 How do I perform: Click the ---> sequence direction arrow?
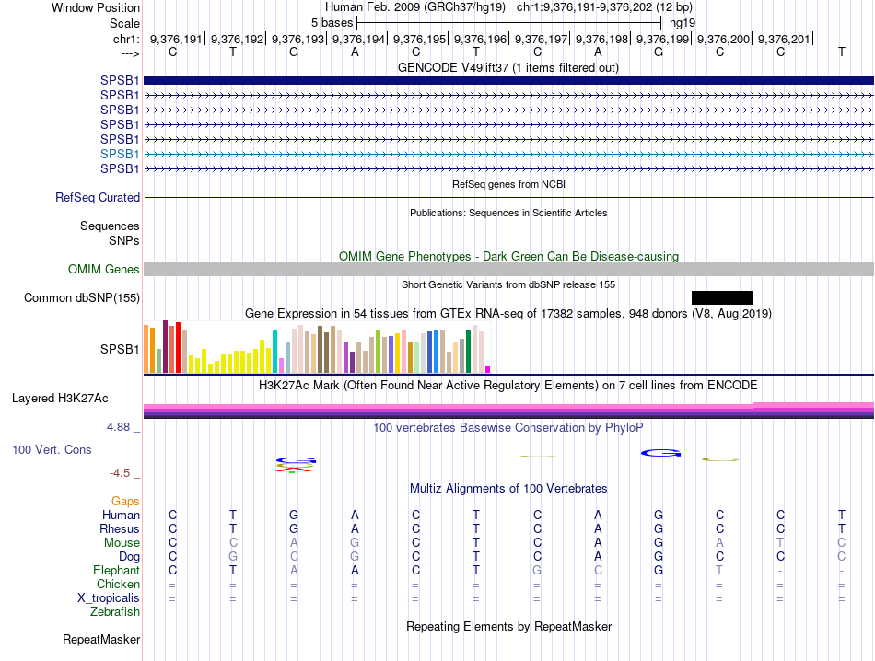(x=130, y=53)
